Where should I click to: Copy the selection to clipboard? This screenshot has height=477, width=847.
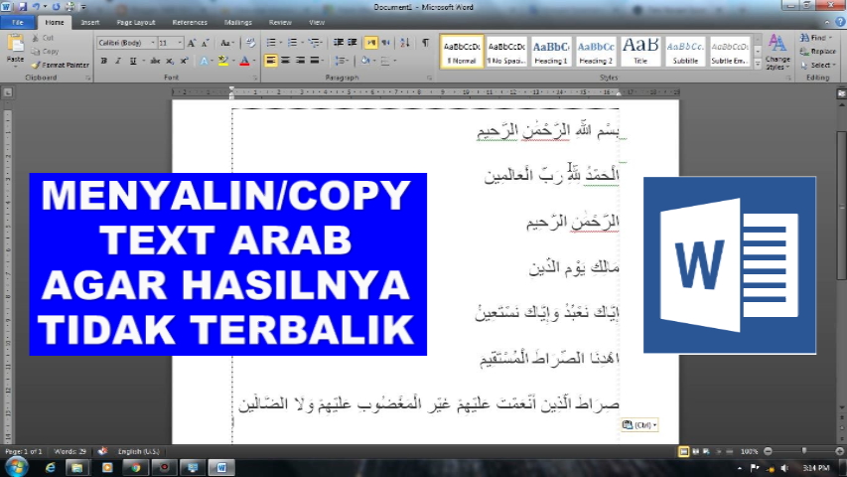click(x=45, y=52)
